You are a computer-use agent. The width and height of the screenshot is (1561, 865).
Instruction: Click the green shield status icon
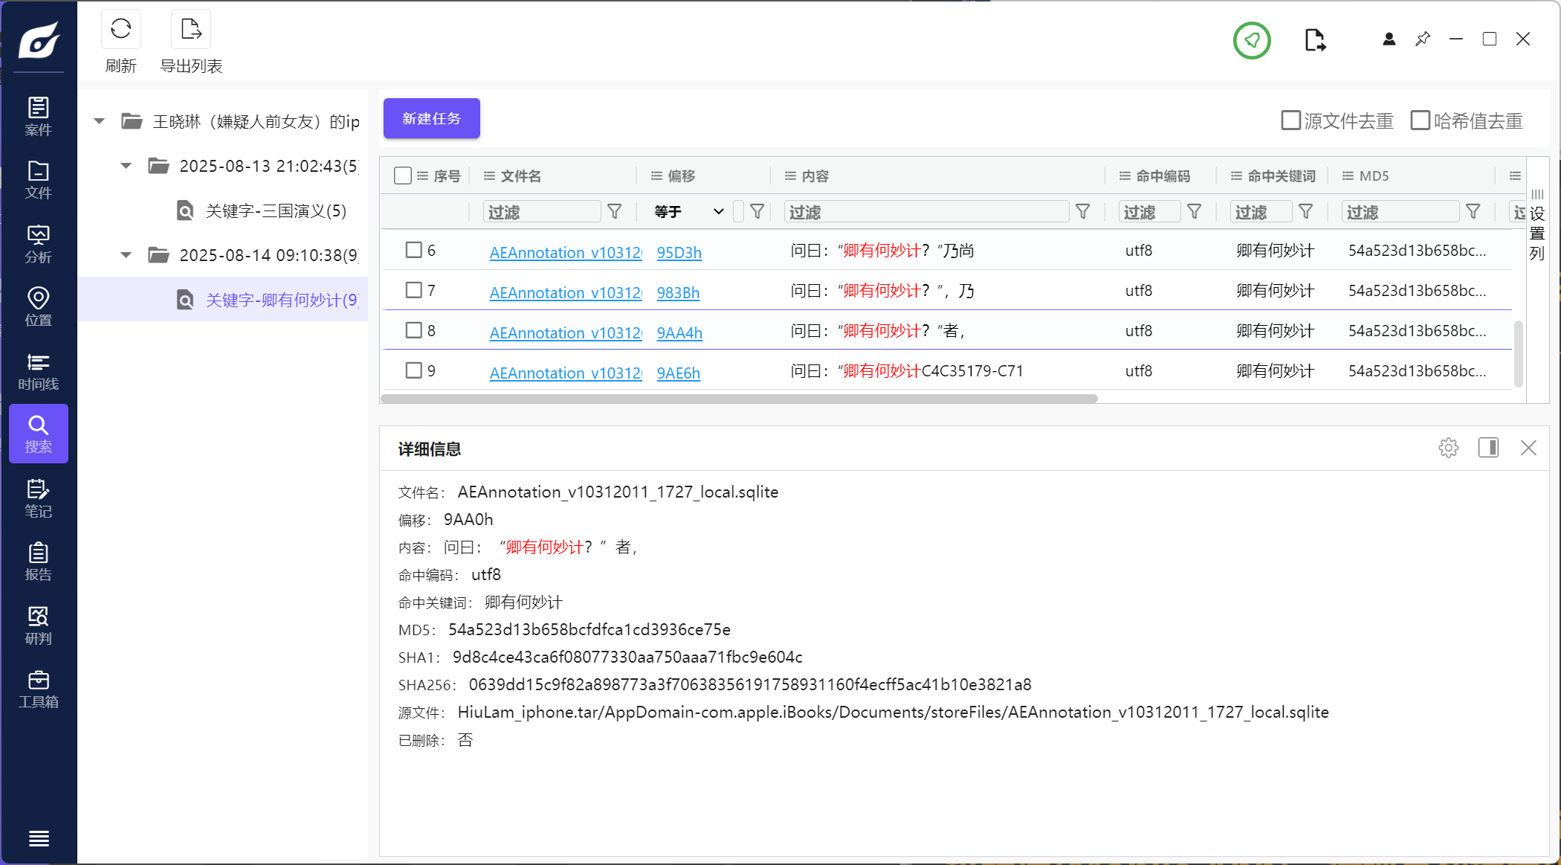(x=1252, y=40)
